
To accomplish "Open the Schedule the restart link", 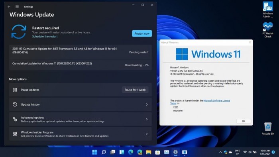I will coord(45,36).
